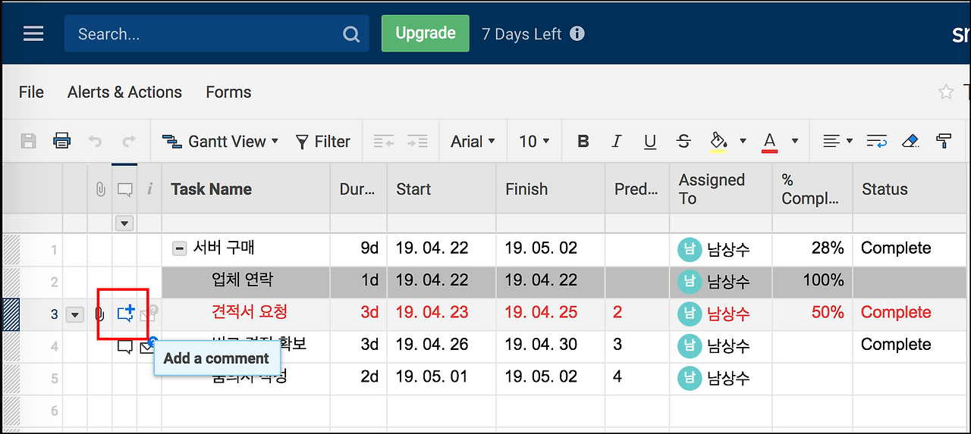Click the Save disk icon
This screenshot has width=971, height=434.
pyautogui.click(x=28, y=141)
